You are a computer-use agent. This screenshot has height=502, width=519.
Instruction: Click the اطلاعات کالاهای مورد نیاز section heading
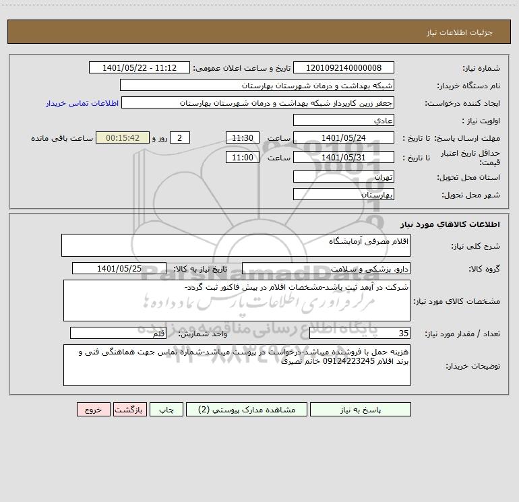tap(450, 224)
